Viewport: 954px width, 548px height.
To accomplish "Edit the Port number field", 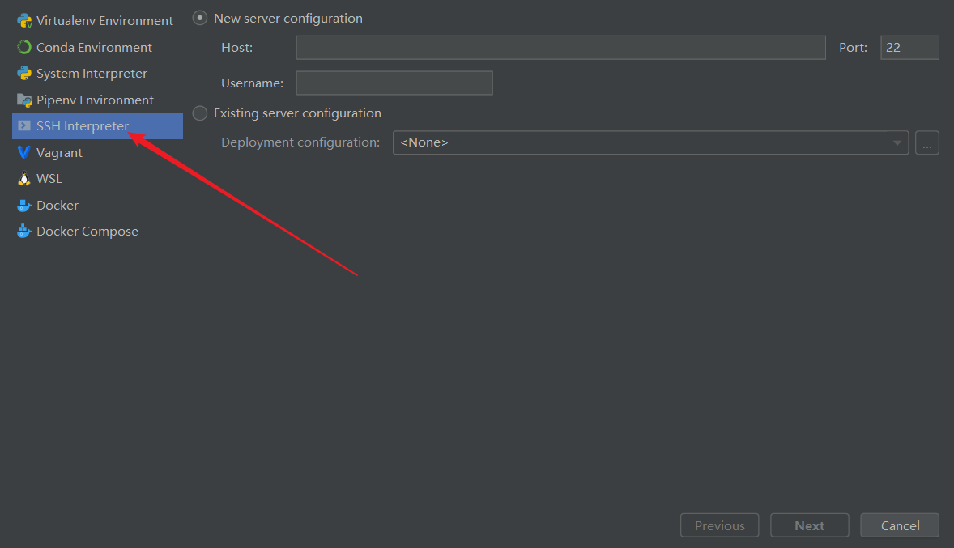I will pos(909,48).
